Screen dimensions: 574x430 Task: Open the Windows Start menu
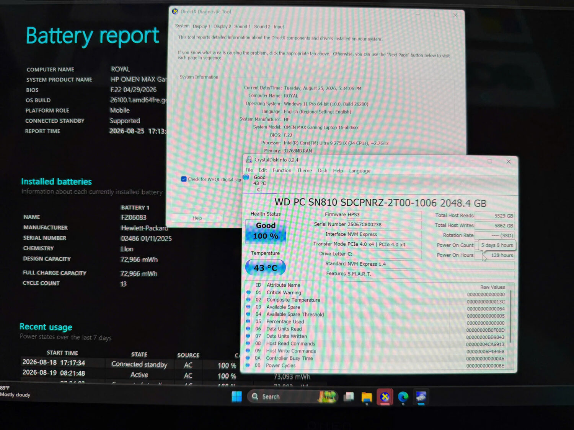236,397
